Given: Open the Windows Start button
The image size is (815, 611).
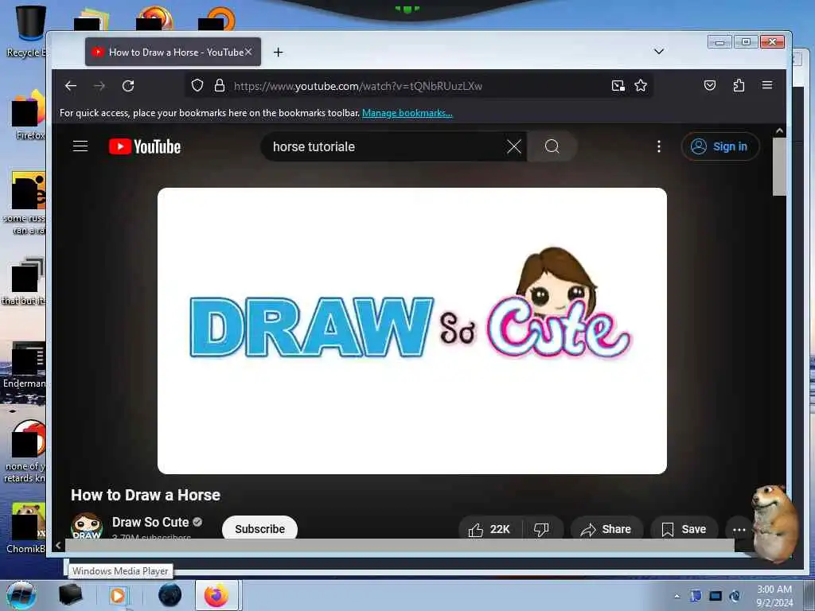Looking at the screenshot, I should click(x=21, y=595).
